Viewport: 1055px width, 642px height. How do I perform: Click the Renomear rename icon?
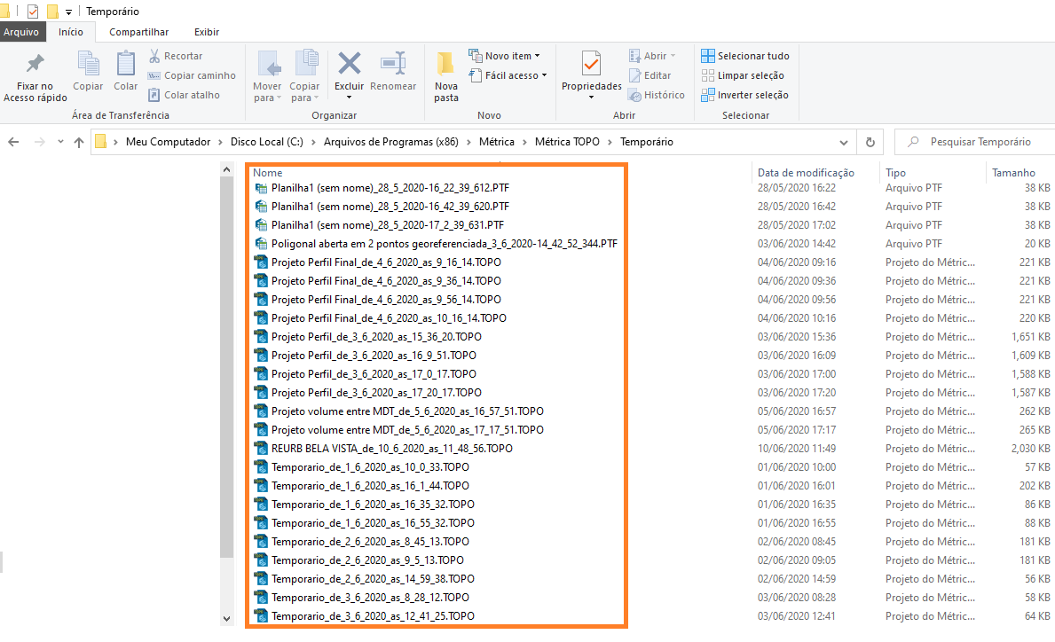coord(392,65)
